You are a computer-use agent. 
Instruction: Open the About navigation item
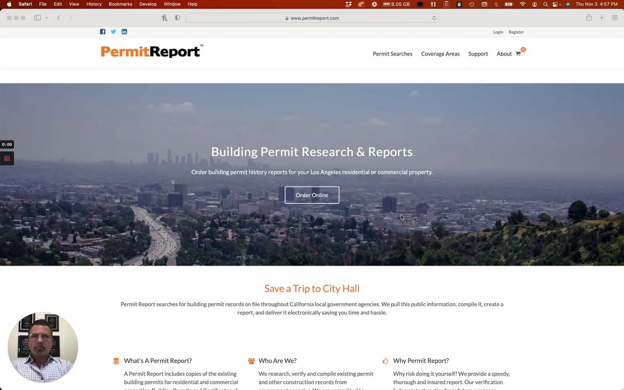pyautogui.click(x=504, y=54)
